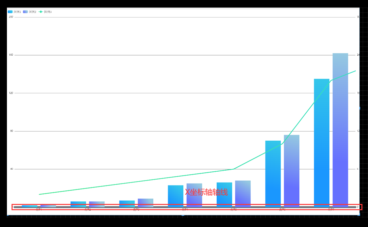Click the bottom-center selection handle of chart

[x=183, y=215]
